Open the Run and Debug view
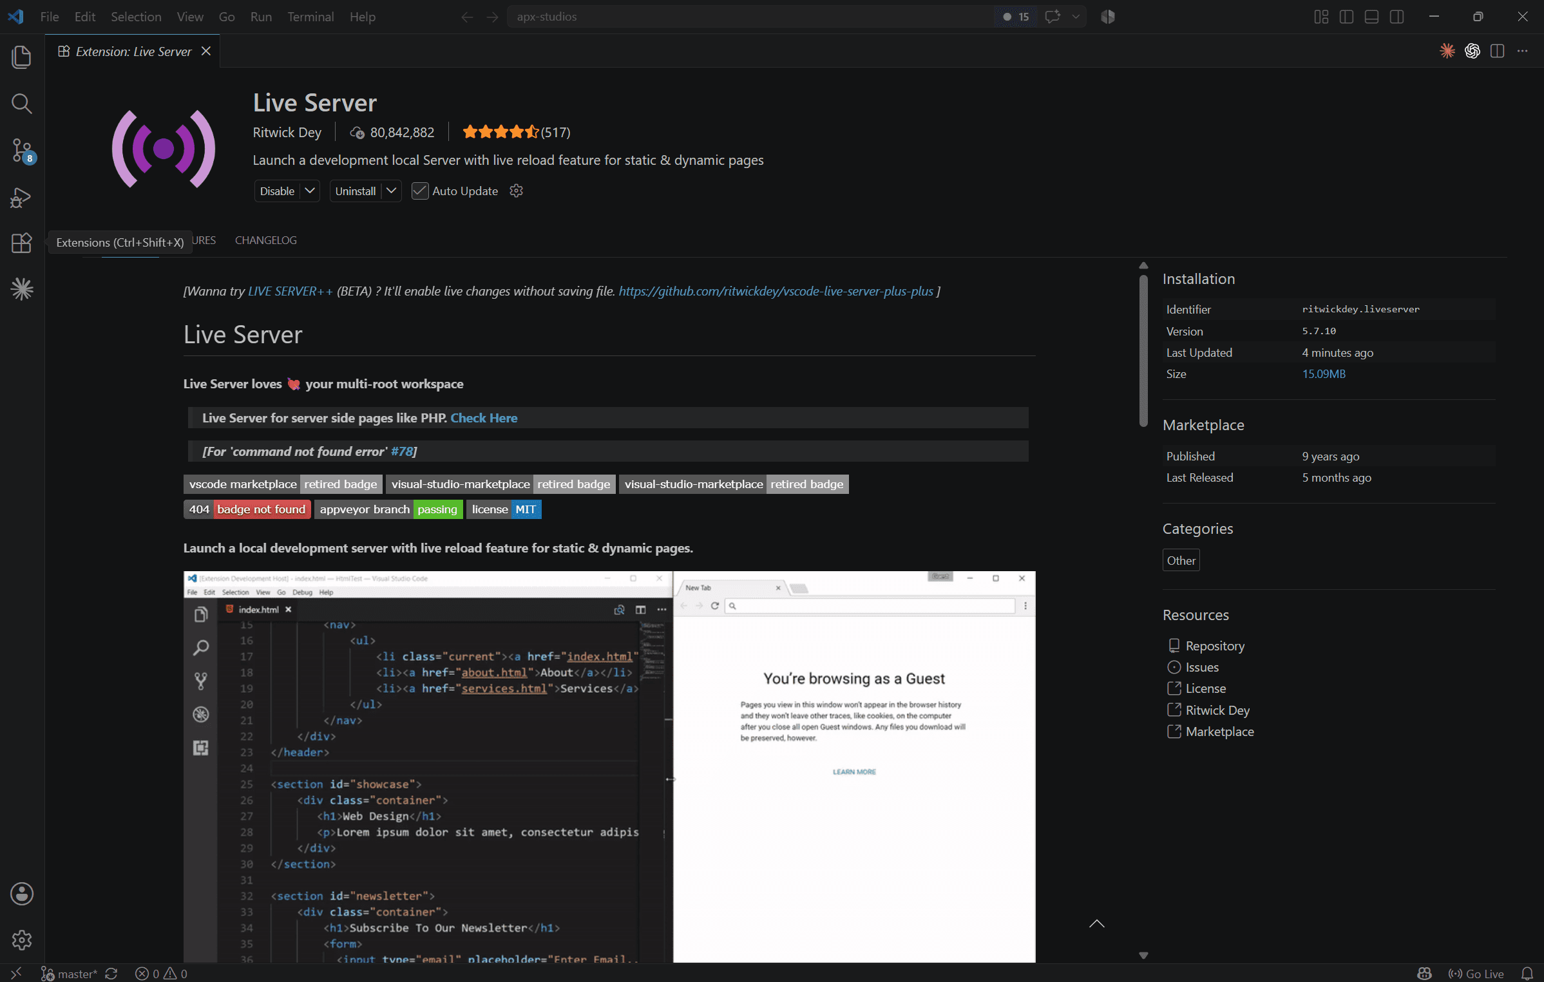 (22, 196)
